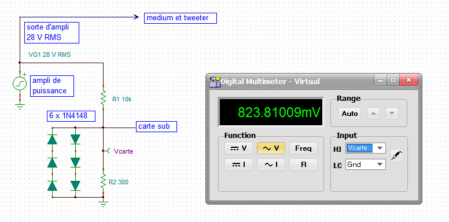Close the Digital Multimeter window
Screen dimensions: 449x222
pos(408,81)
